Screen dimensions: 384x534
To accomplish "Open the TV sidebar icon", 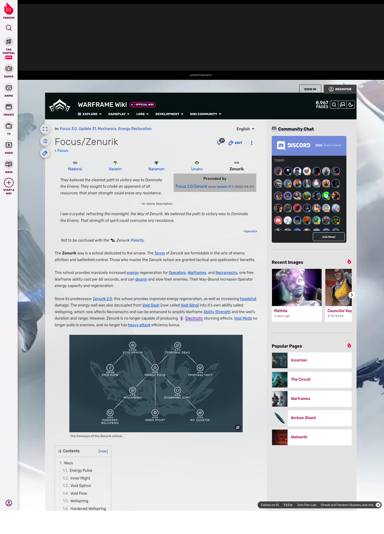I will coord(9,126).
